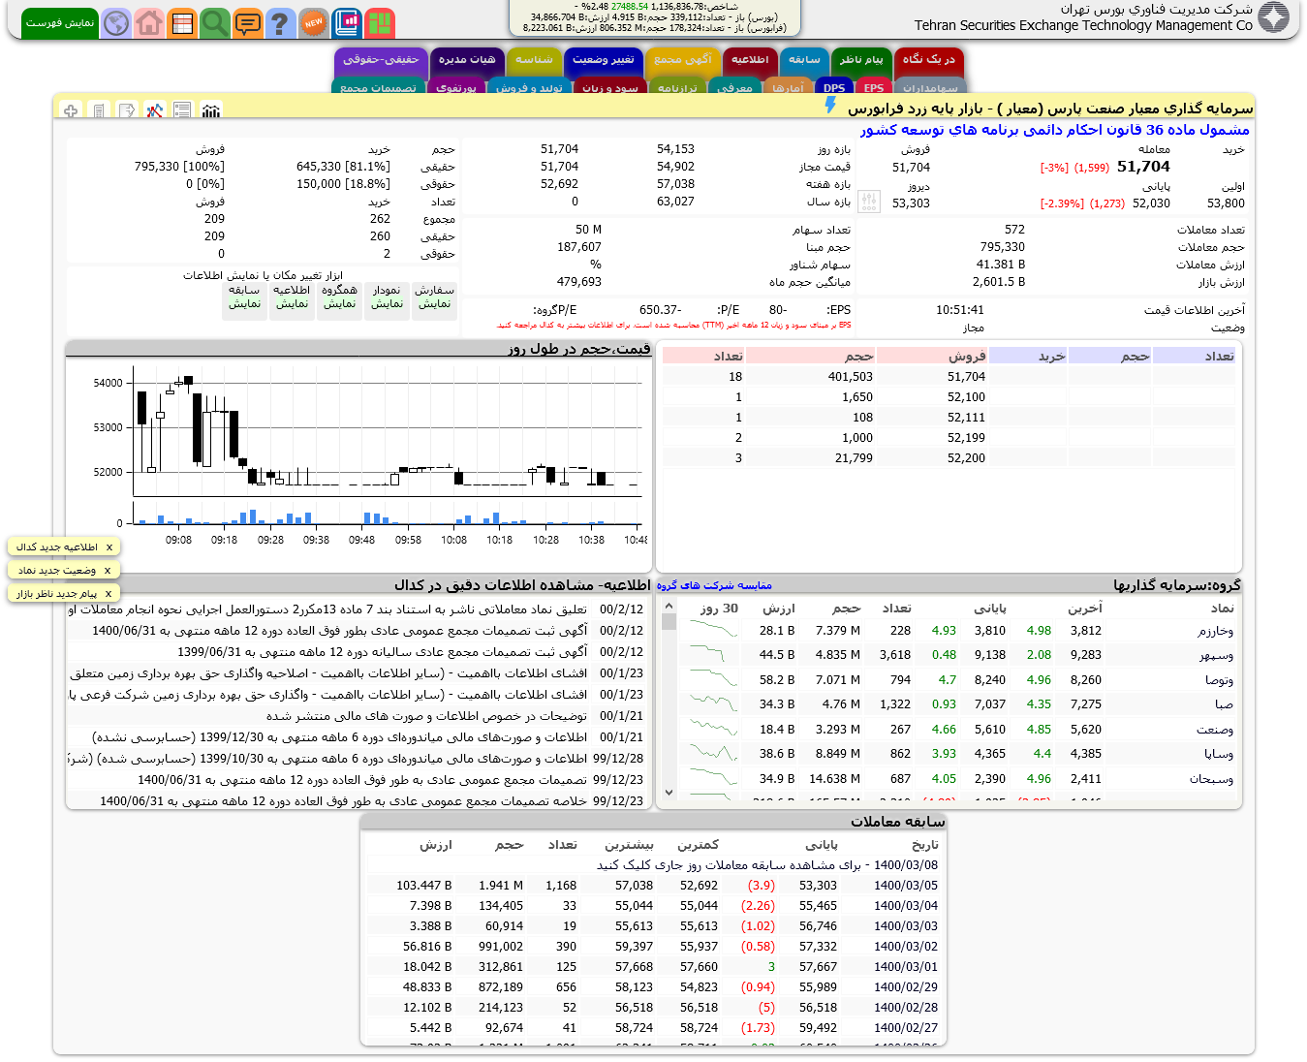Open the 'EPS' tab
This screenshot has width=1307, height=1062.
874,87
